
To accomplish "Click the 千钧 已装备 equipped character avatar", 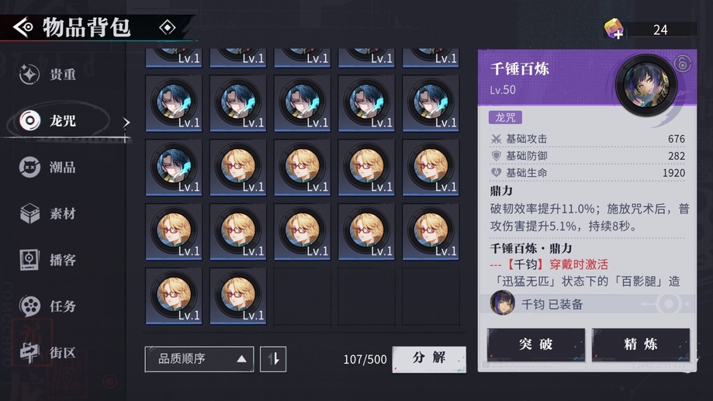I will pyautogui.click(x=502, y=302).
